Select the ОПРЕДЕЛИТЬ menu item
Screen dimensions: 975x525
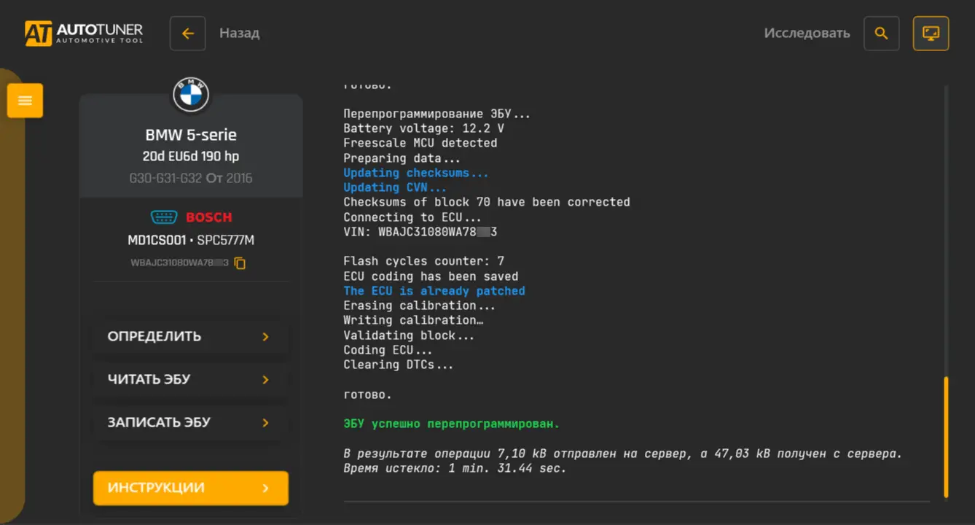coord(191,337)
